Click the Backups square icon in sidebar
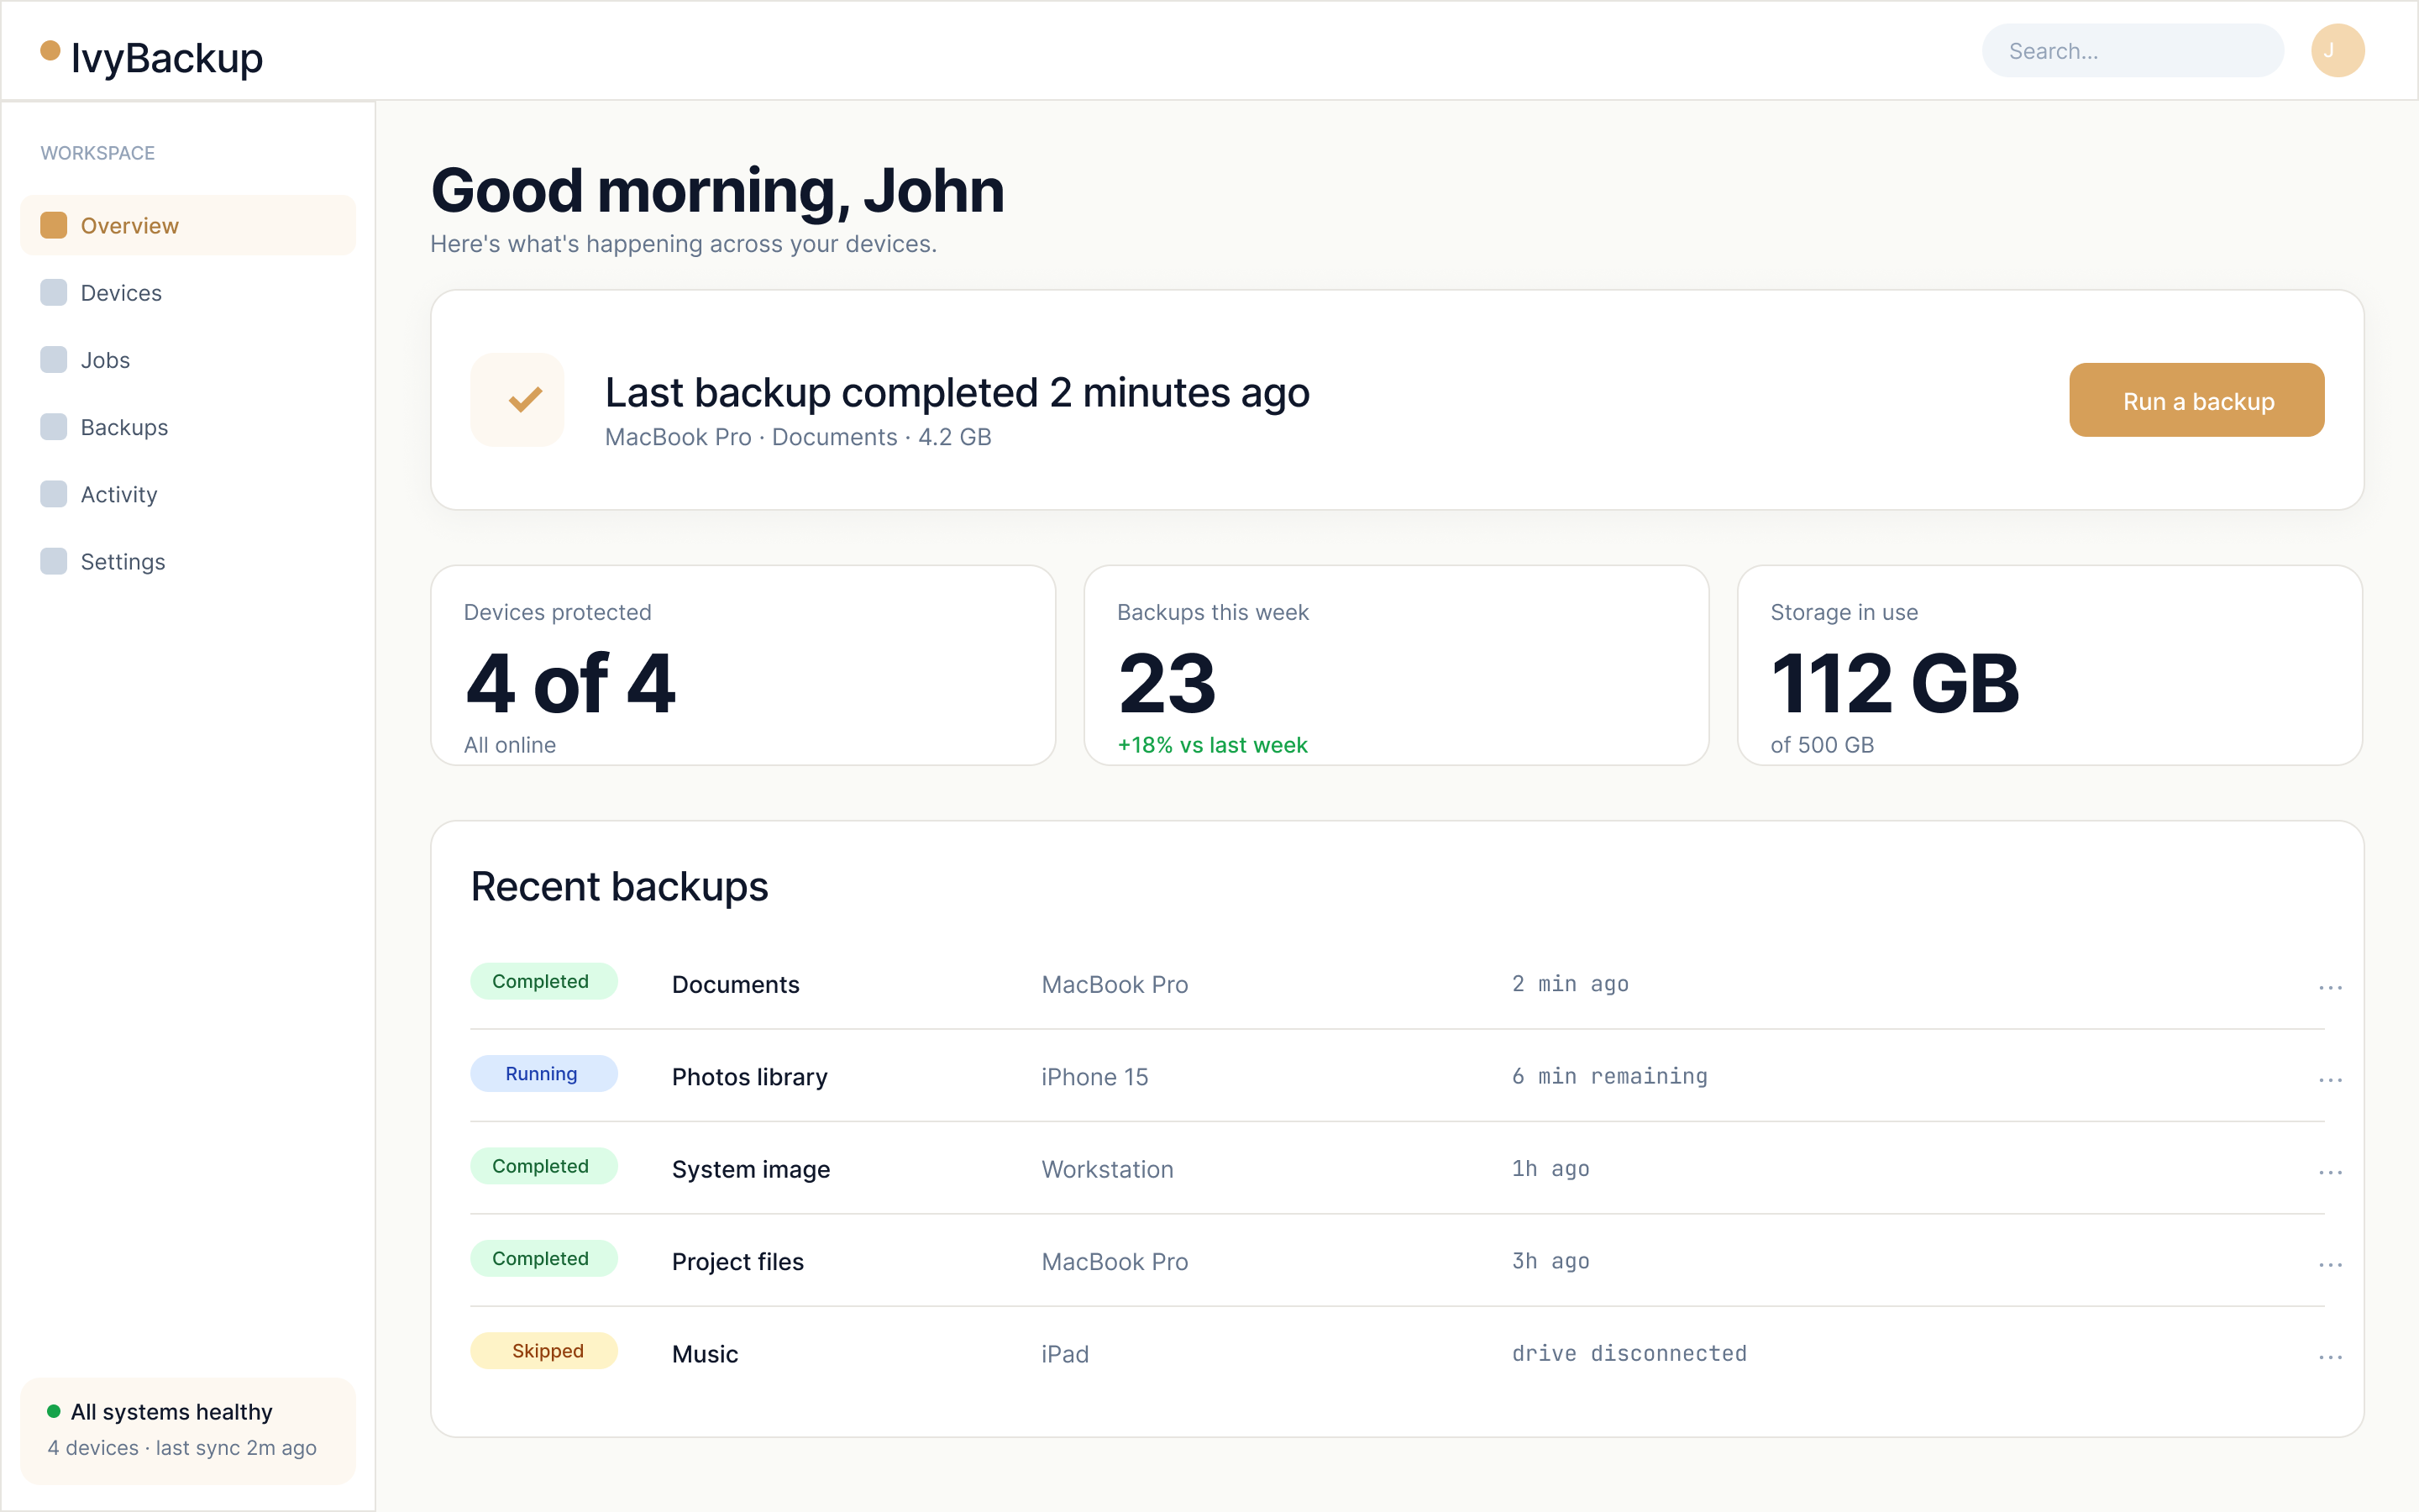This screenshot has height=1512, width=2419. pyautogui.click(x=53, y=426)
